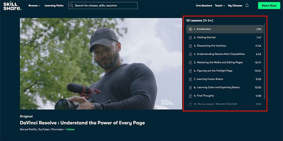Click the search magnifier icon
The image size is (283, 141).
coord(71,6)
